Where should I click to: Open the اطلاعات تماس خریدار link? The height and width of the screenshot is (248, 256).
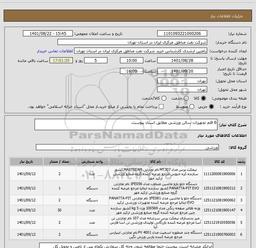(55, 51)
